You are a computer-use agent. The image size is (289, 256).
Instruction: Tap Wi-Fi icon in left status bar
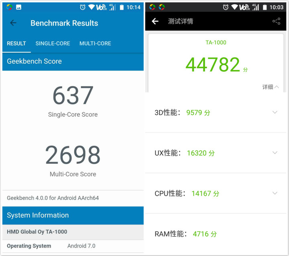click(x=92, y=7)
